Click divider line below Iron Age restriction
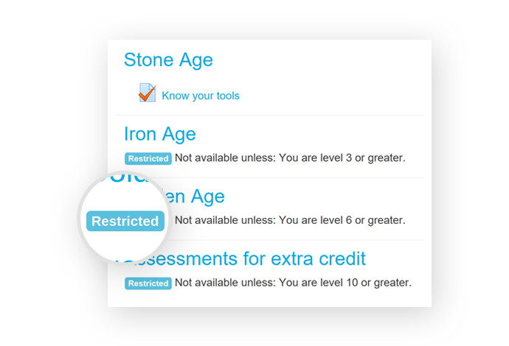 pos(292,177)
